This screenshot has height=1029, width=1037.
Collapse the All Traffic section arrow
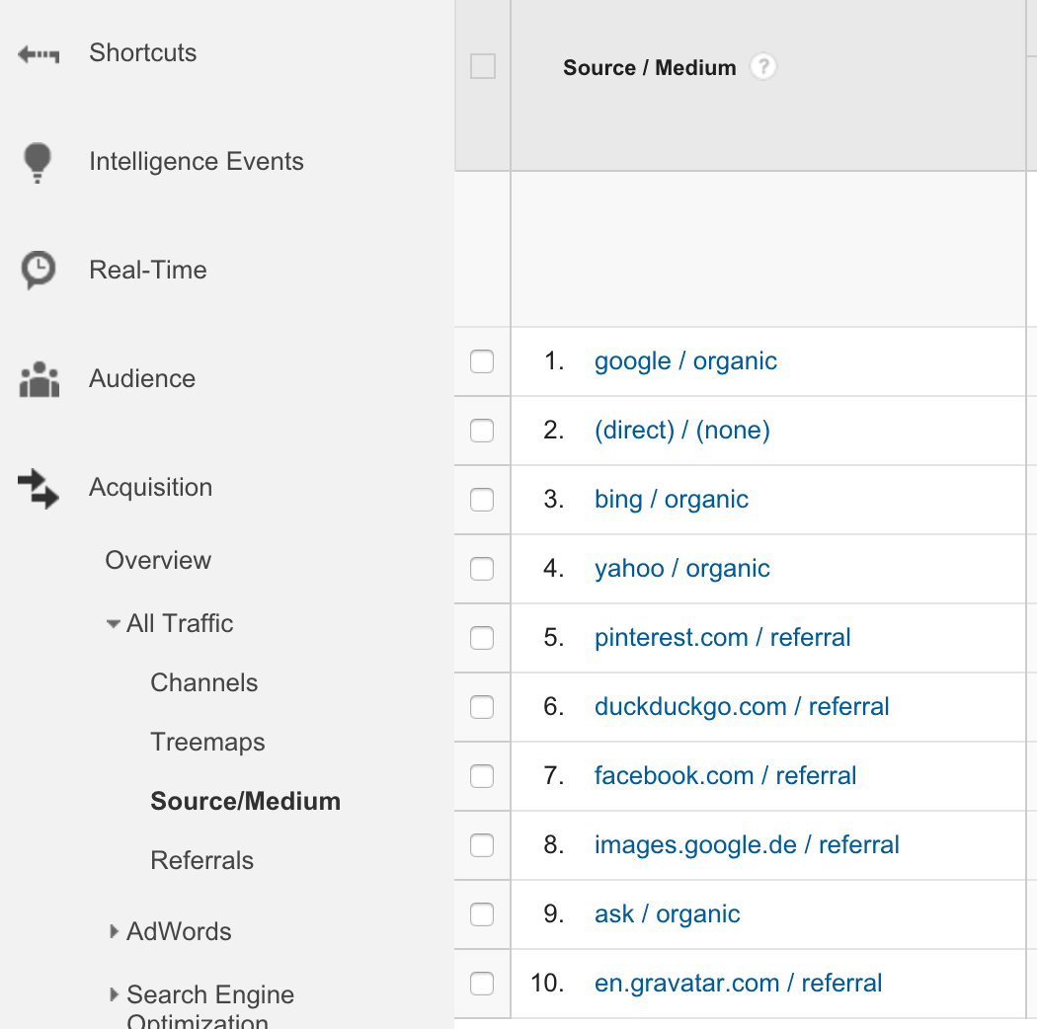tap(114, 623)
